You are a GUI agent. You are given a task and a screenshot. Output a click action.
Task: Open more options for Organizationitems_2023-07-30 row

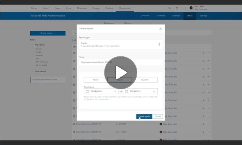point(209,124)
